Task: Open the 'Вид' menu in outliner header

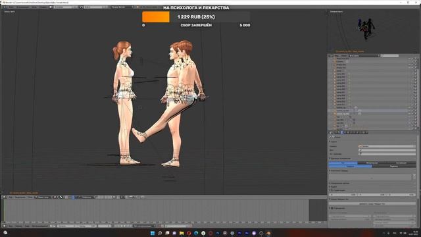Action: (x=336, y=55)
